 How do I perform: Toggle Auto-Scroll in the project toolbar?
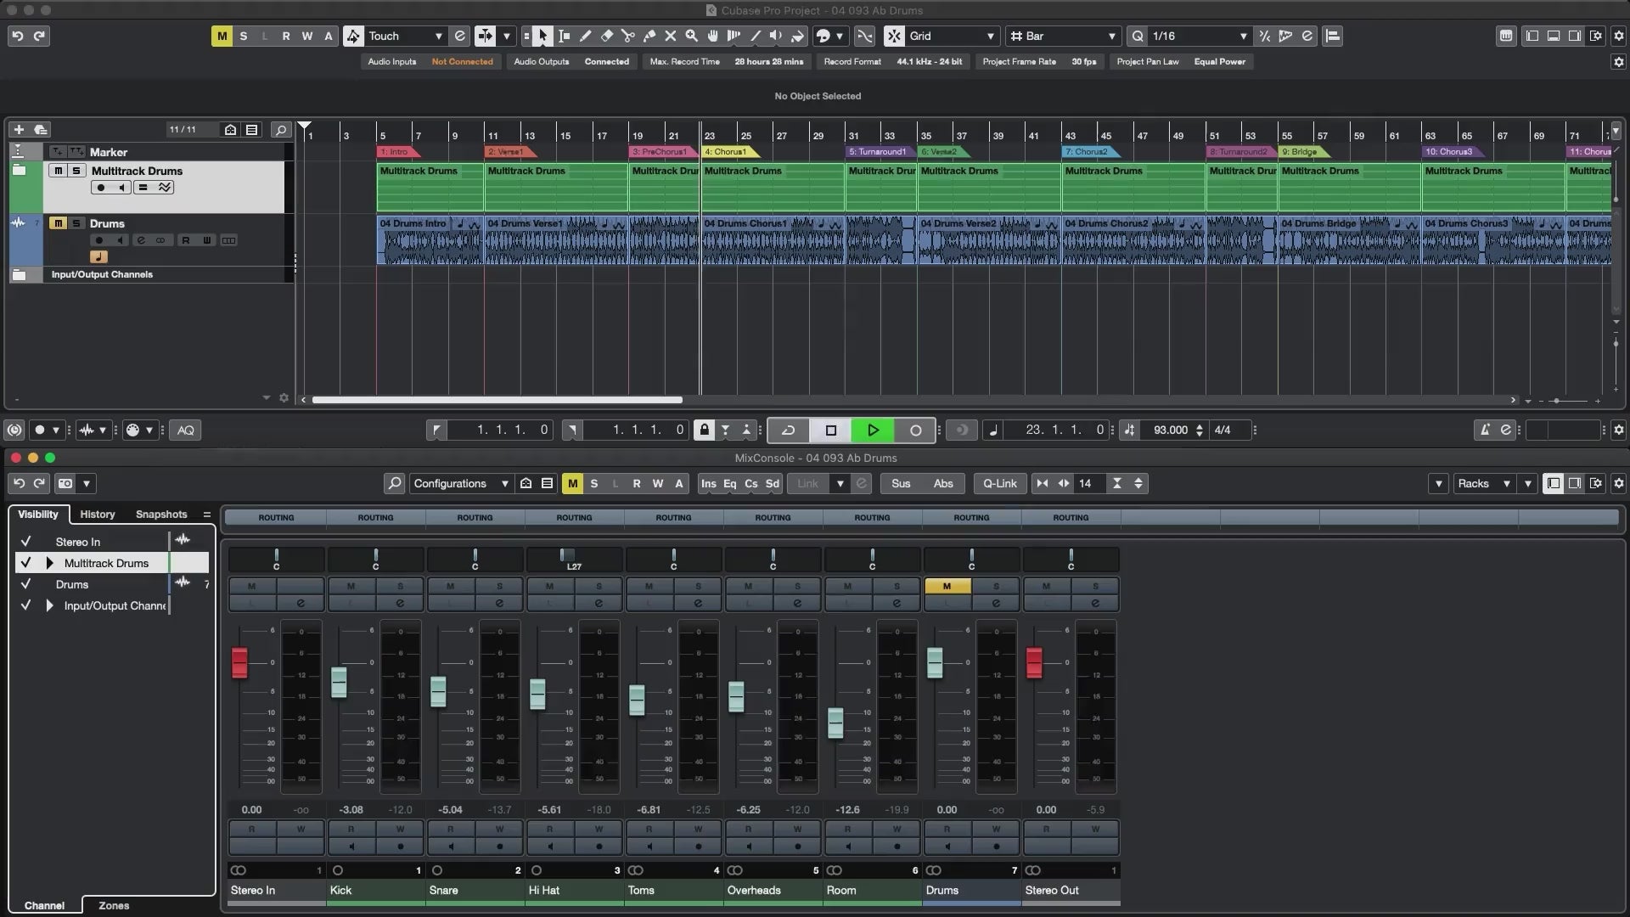[485, 36]
